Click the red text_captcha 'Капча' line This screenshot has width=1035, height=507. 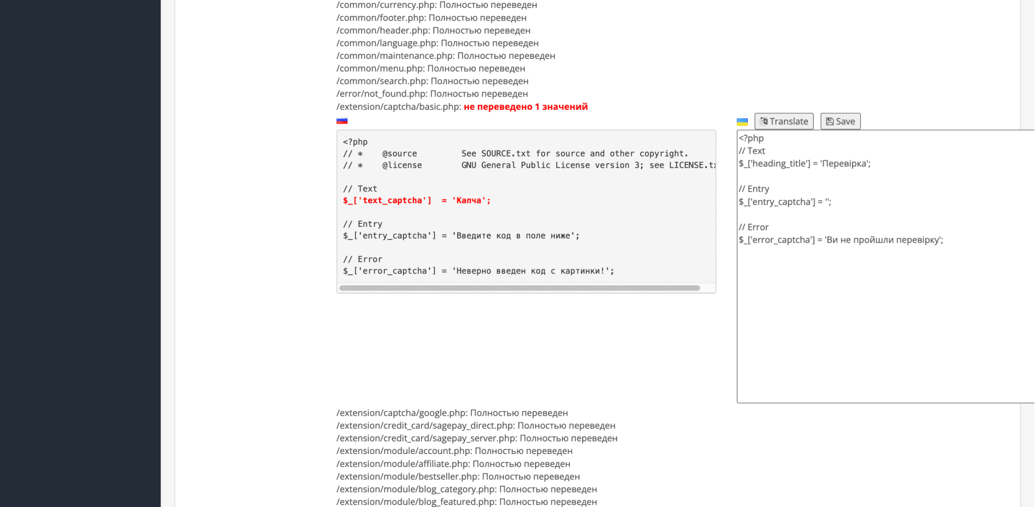click(x=417, y=200)
